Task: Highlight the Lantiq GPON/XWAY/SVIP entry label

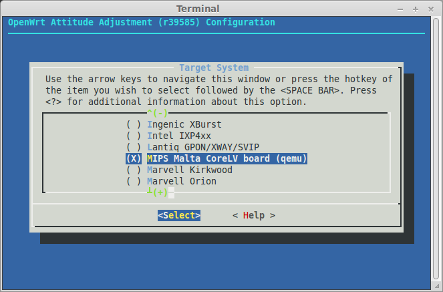Action: [203, 147]
